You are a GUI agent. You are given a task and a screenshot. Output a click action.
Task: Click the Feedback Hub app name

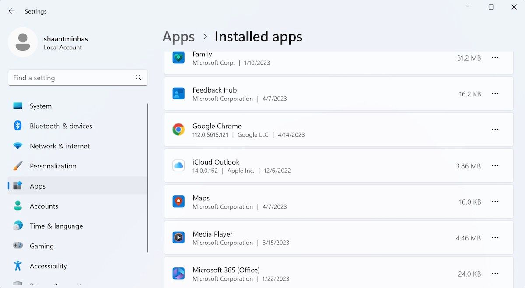(x=214, y=90)
